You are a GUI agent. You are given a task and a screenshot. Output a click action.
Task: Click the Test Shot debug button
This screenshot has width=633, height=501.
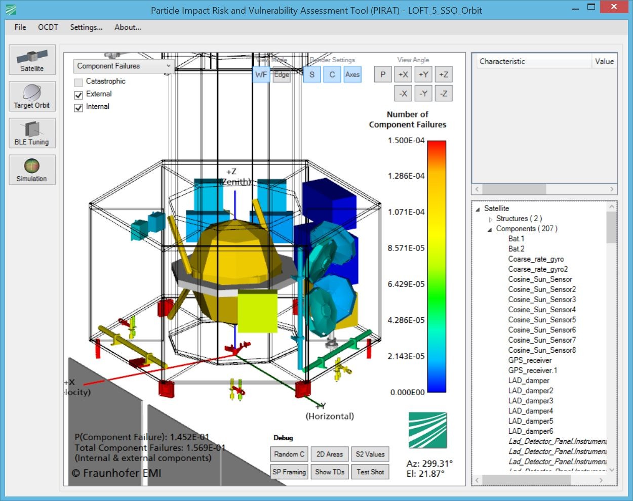(370, 472)
